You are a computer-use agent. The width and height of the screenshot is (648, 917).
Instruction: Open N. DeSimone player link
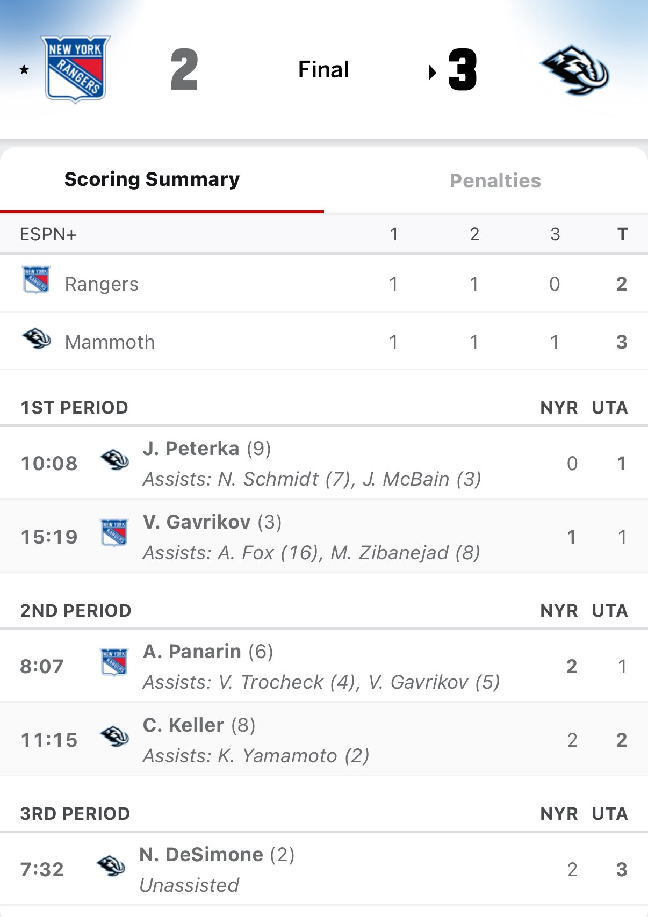pos(201,855)
